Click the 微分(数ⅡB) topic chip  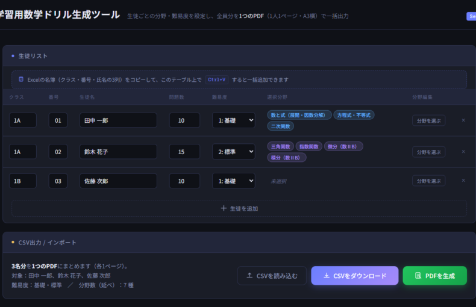click(x=343, y=146)
